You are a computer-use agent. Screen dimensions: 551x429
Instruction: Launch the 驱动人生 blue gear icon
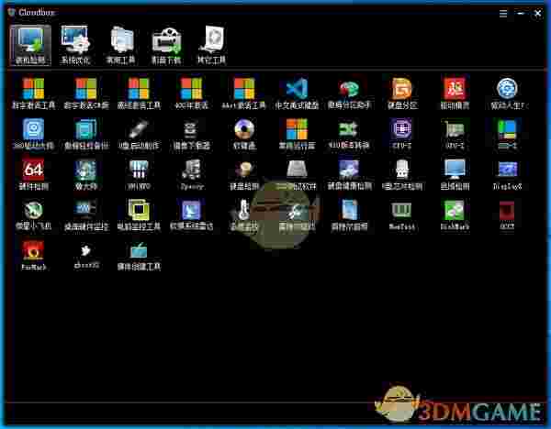pyautogui.click(x=507, y=88)
